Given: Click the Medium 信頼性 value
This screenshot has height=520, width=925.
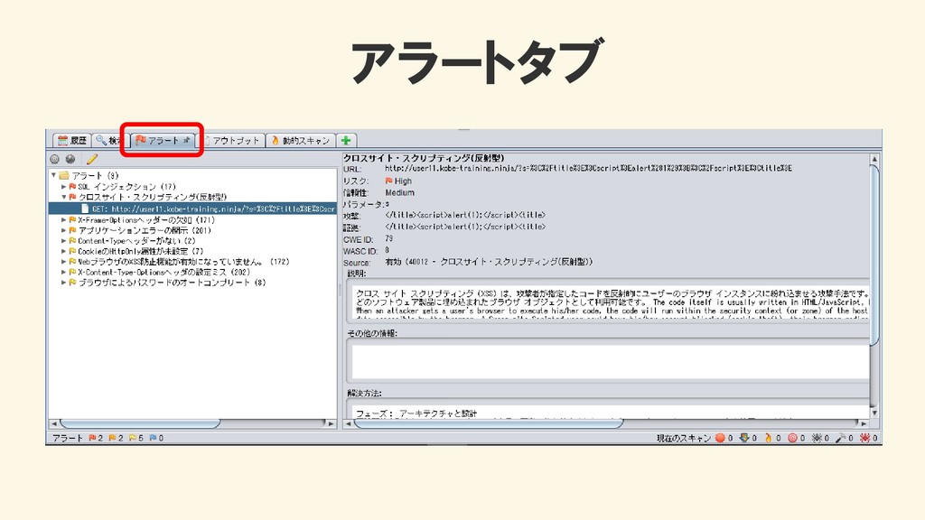Looking at the screenshot, I should click(399, 192).
